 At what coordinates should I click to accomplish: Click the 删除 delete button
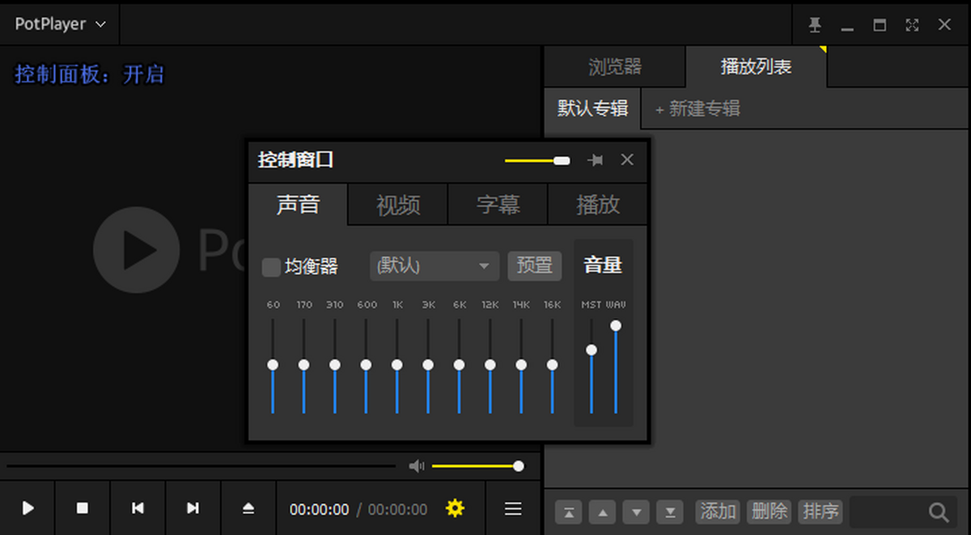(769, 512)
